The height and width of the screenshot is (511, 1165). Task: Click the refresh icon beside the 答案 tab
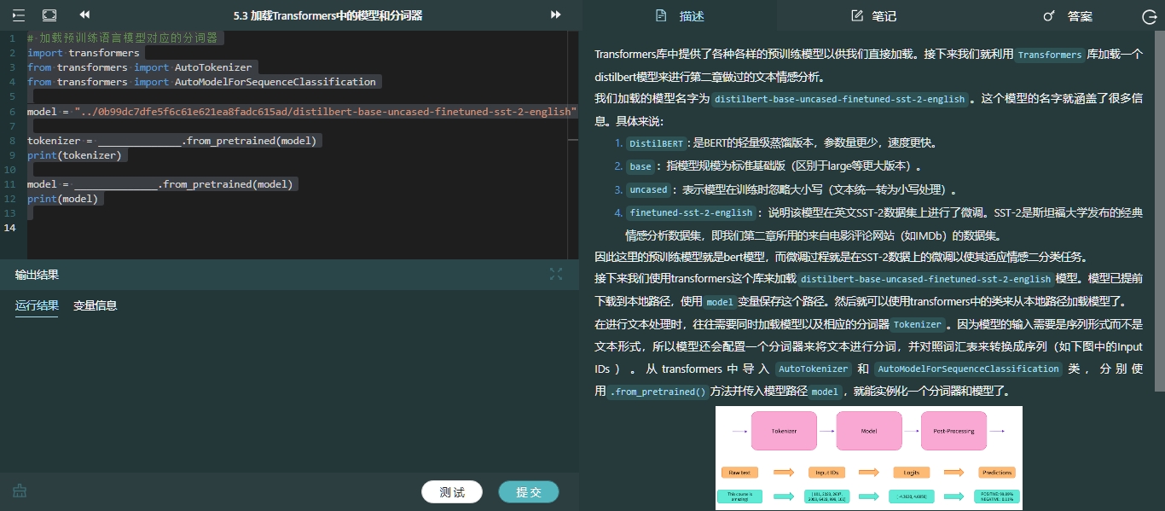[1149, 16]
